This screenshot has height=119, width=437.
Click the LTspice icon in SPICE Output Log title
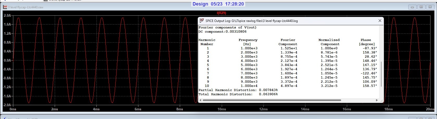point(202,21)
